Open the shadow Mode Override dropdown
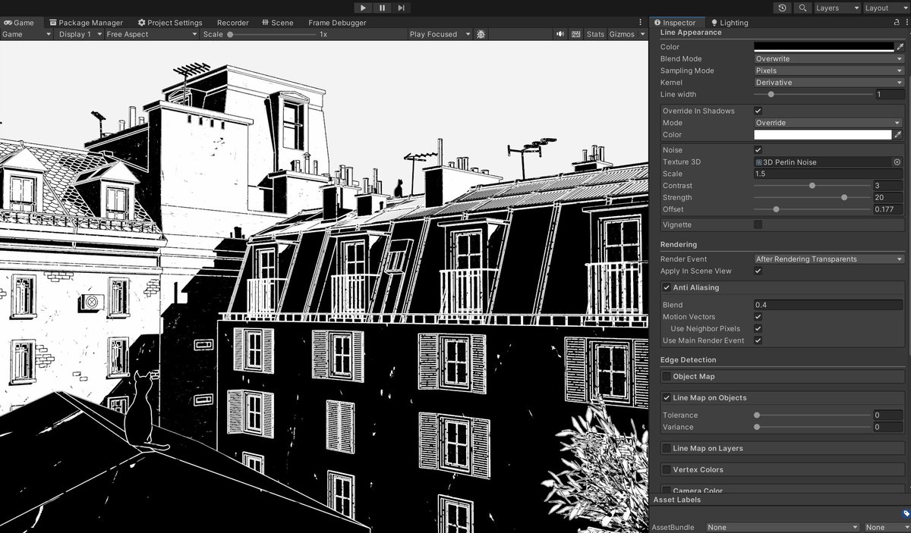This screenshot has width=911, height=533. coord(827,123)
